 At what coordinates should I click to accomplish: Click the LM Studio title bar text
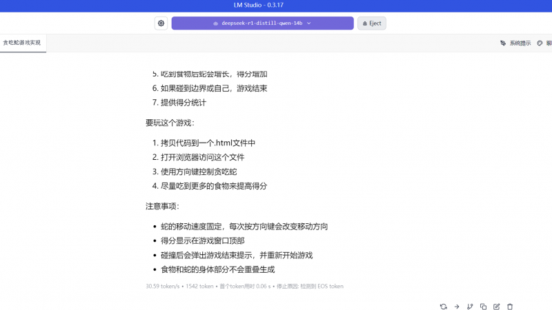[275, 5]
